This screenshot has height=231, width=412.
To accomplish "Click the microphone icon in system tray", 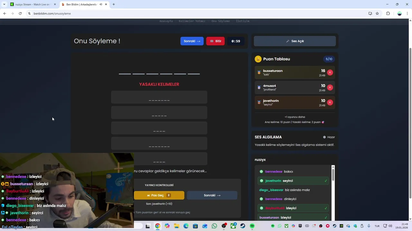I will [x=369, y=226].
